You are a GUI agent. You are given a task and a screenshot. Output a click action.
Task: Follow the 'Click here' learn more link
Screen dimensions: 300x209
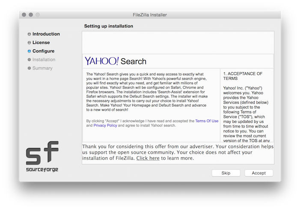pyautogui.click(x=148, y=158)
